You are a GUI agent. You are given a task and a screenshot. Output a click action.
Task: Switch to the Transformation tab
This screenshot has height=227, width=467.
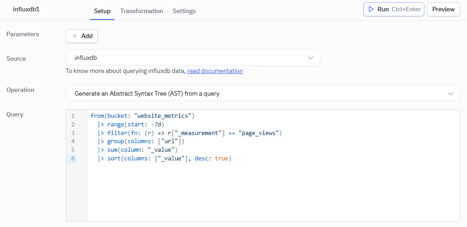tap(141, 11)
